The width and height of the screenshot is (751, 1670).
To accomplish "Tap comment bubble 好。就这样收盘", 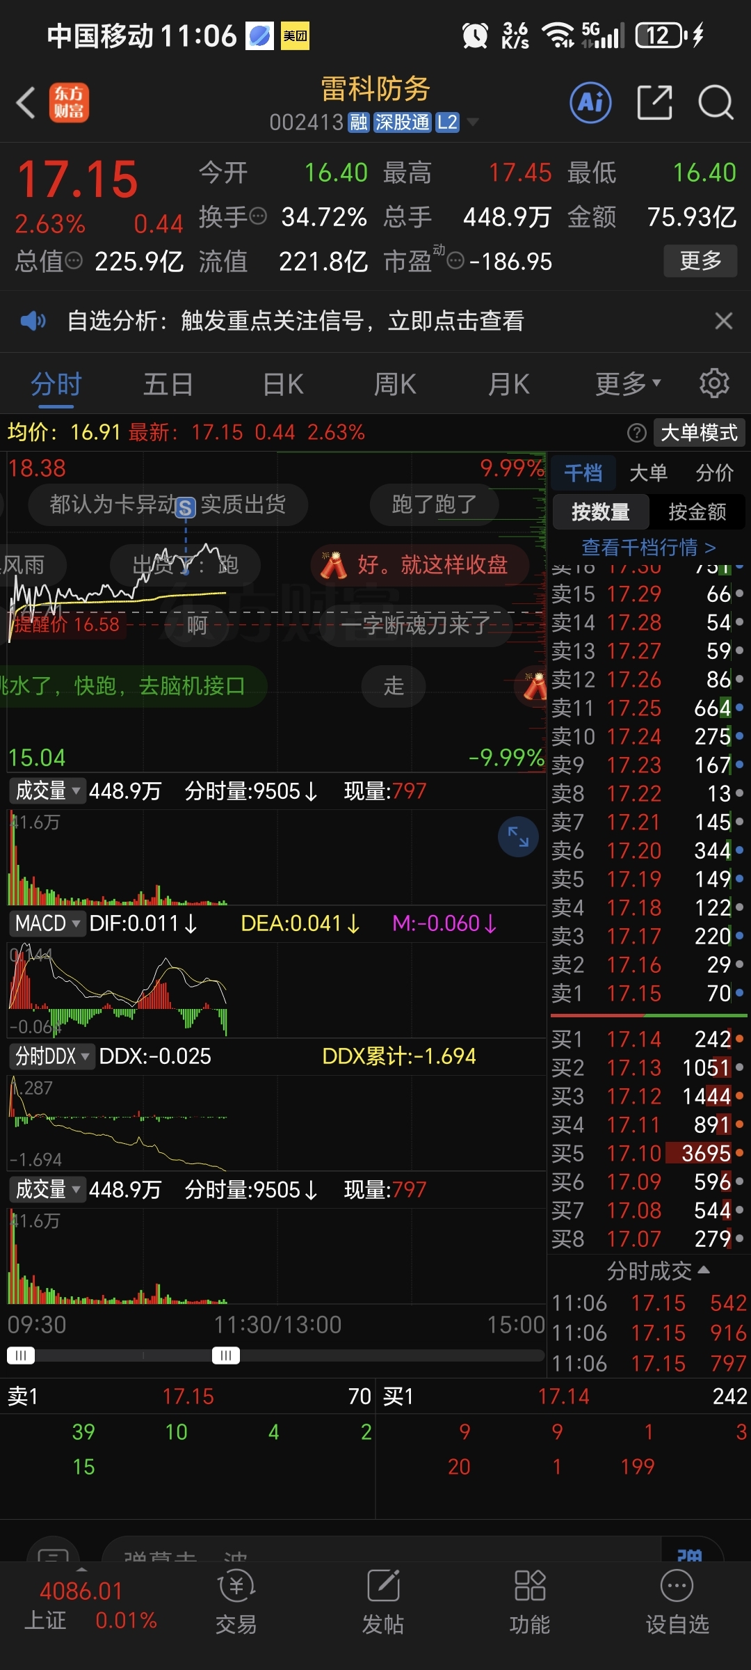I will 419,565.
